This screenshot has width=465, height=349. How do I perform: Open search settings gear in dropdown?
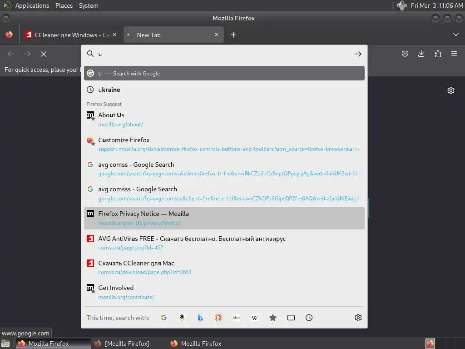pos(358,318)
